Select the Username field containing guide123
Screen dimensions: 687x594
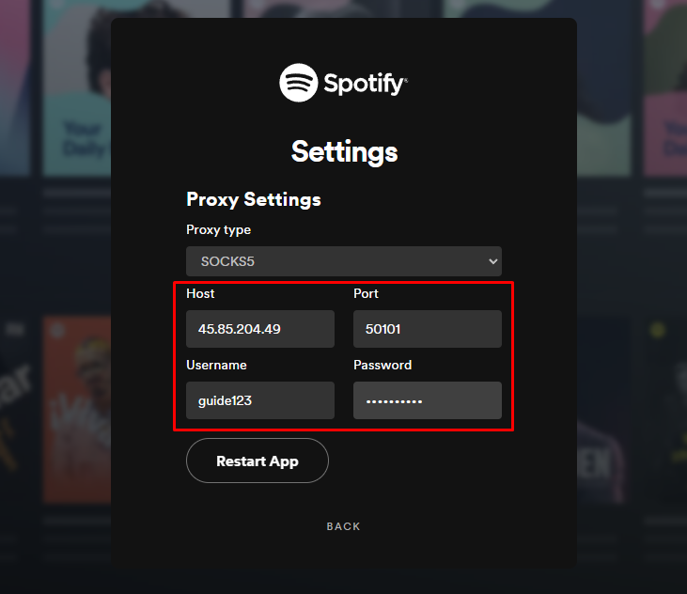pos(260,400)
